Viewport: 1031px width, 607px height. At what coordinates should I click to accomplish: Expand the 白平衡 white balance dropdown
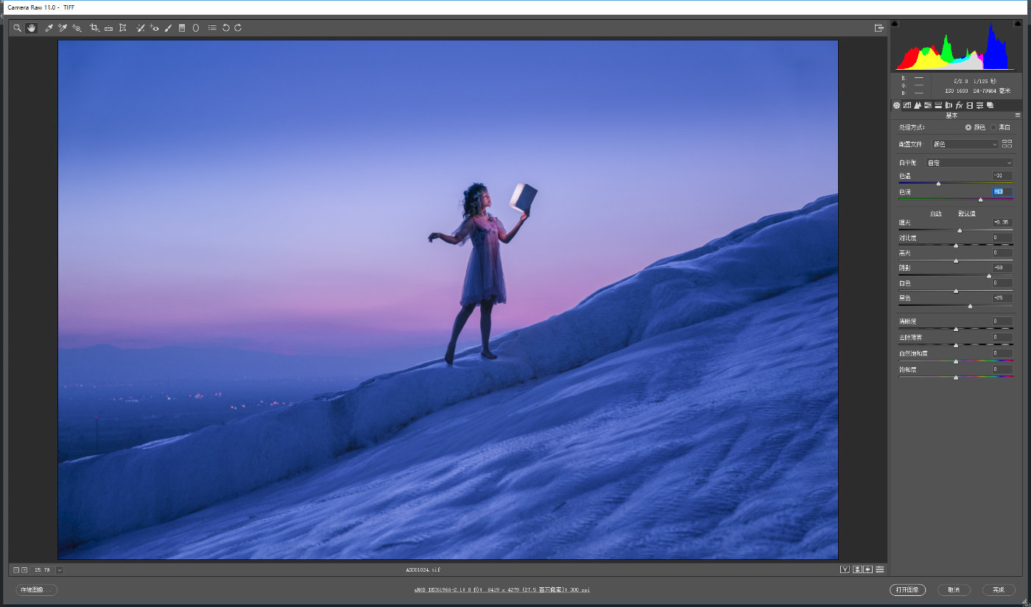[x=970, y=163]
